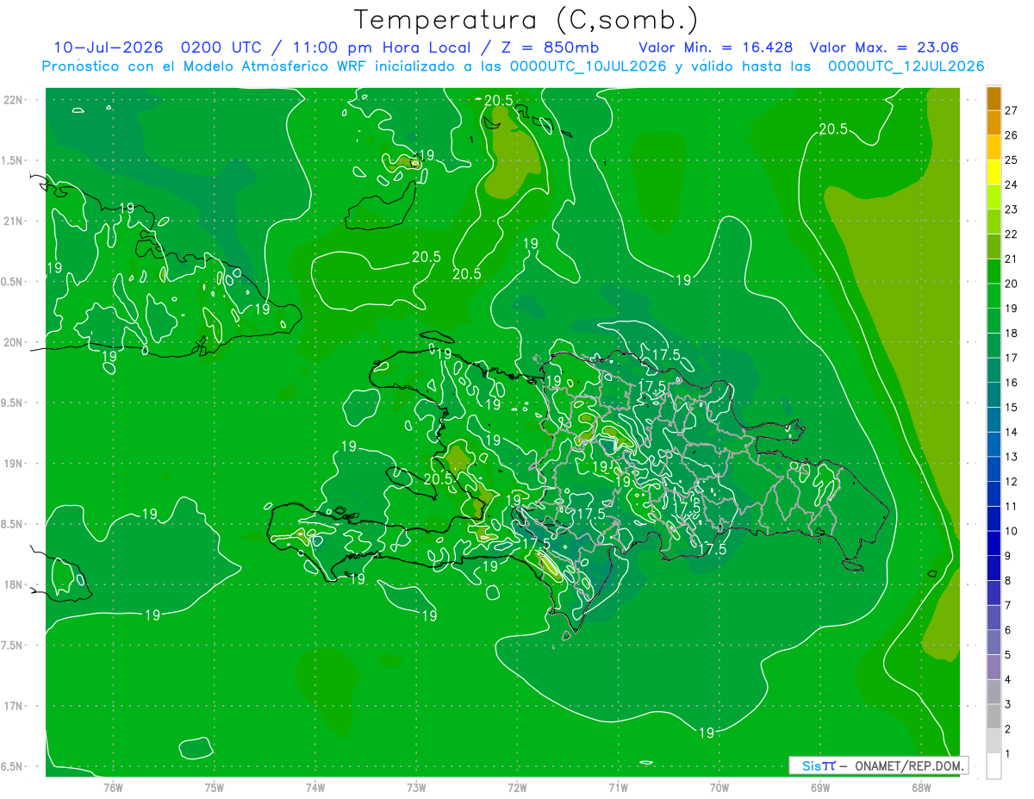
Task: Click the legend value label '22'
Action: click(x=1012, y=234)
